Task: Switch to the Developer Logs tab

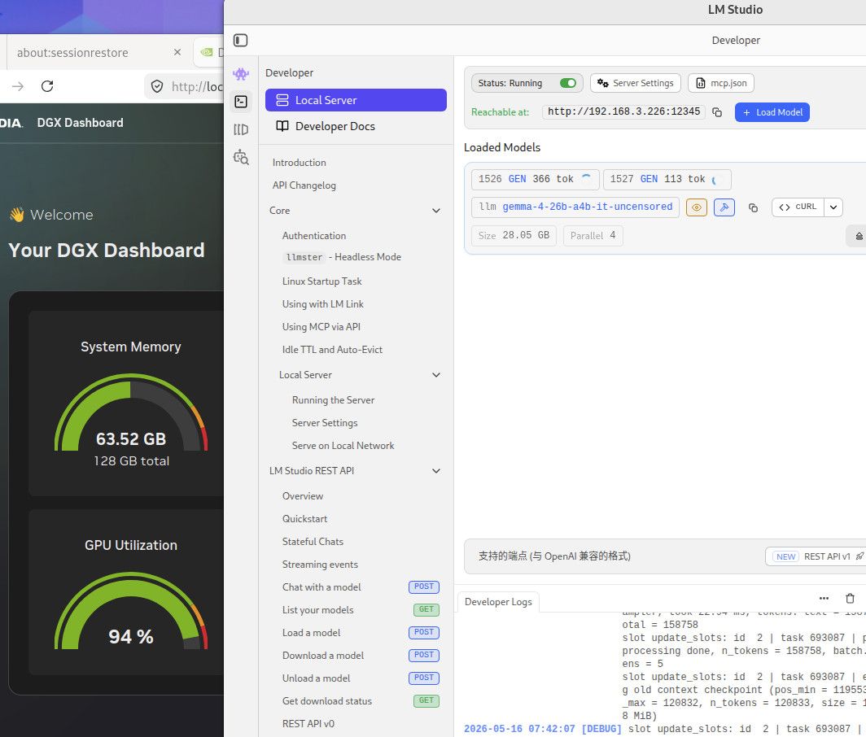Action: 498,602
